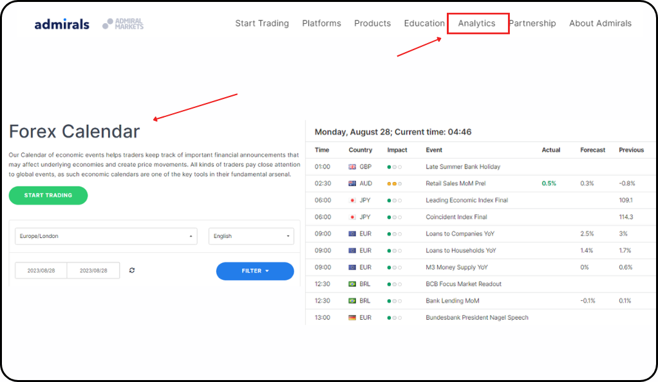The image size is (658, 382).
Task: Click the EU flag beside Loans to Households
Action: [352, 251]
